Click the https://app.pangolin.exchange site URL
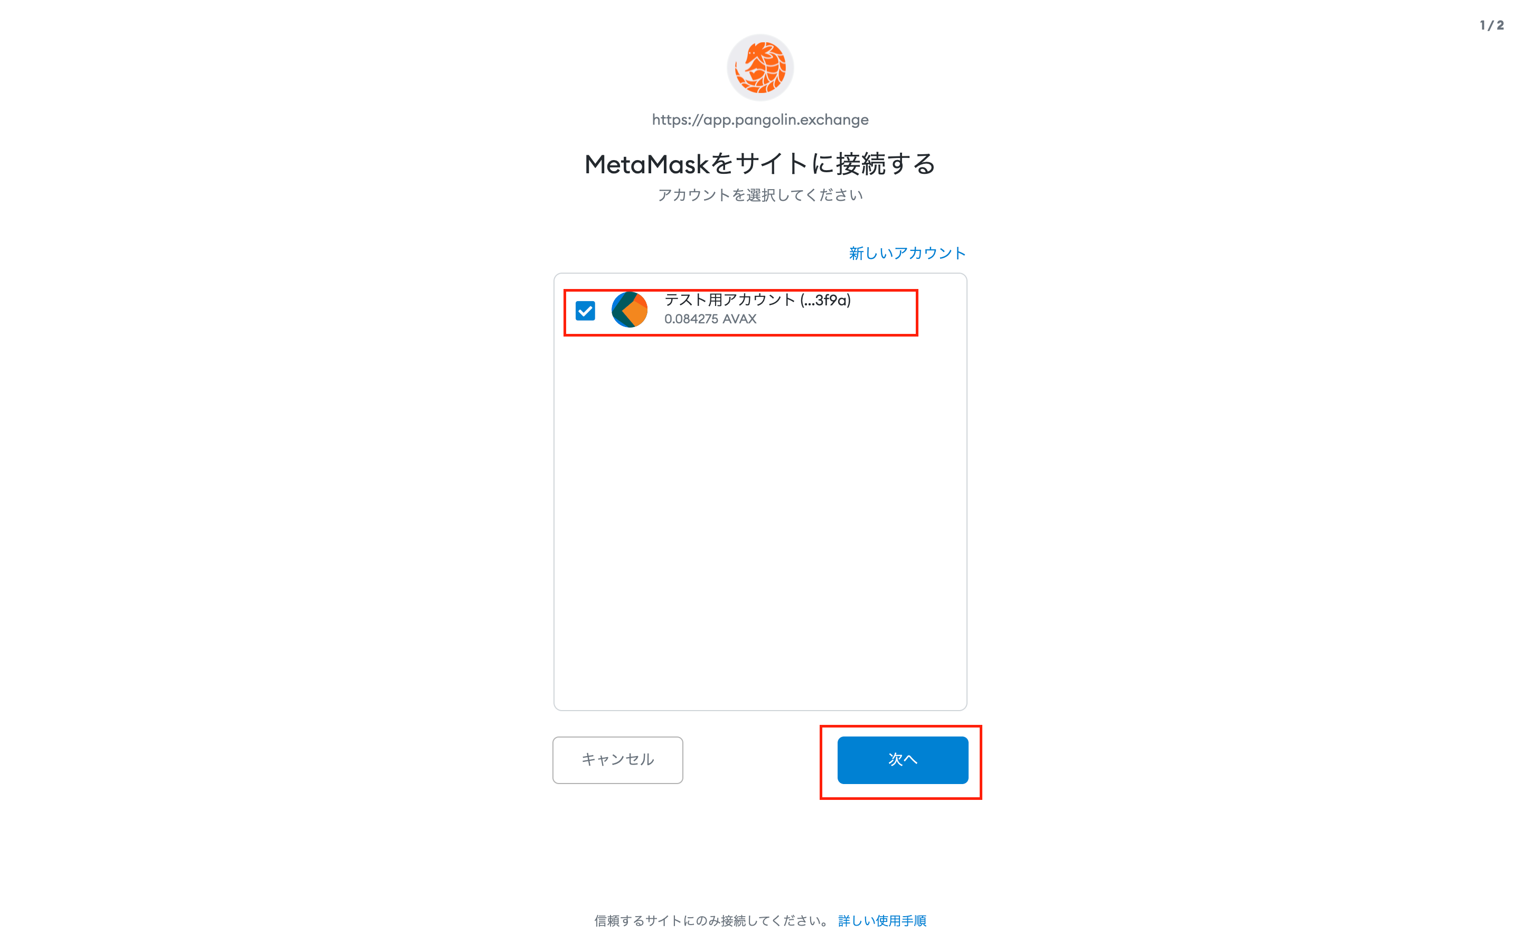 click(760, 119)
